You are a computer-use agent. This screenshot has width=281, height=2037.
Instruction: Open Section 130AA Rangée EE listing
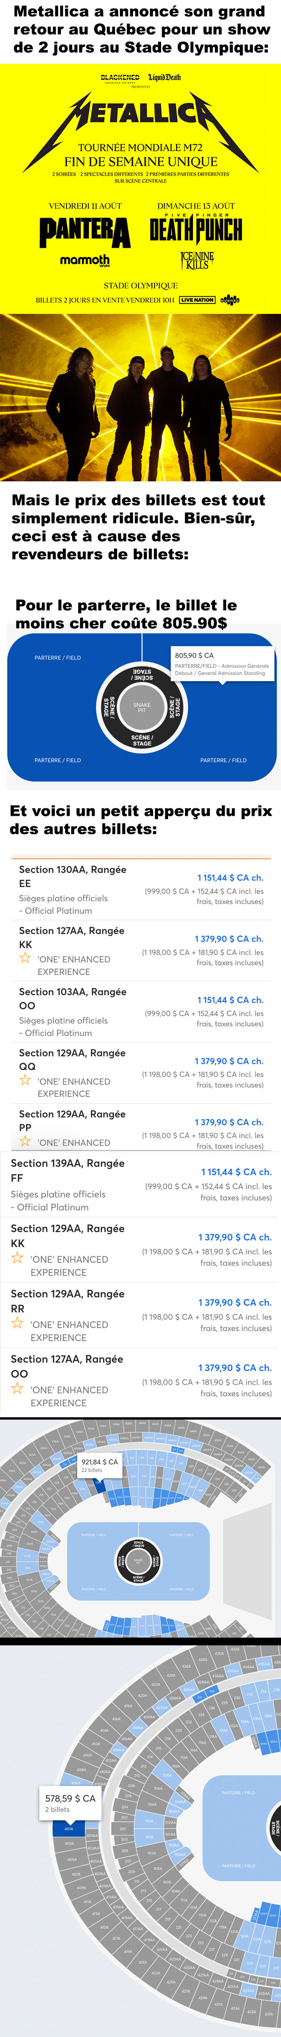[140, 889]
